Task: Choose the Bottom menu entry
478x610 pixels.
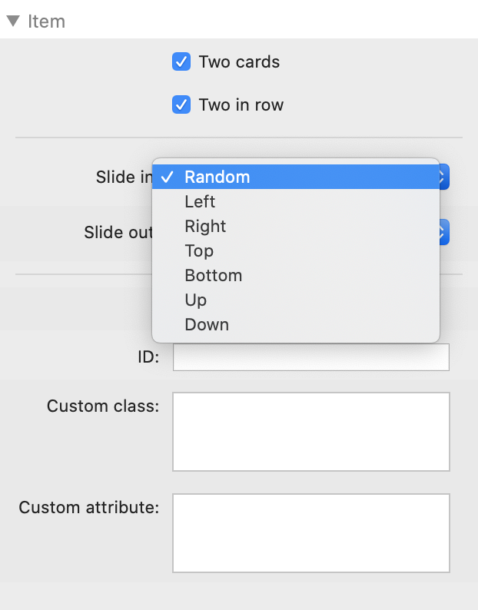Action: 213,276
